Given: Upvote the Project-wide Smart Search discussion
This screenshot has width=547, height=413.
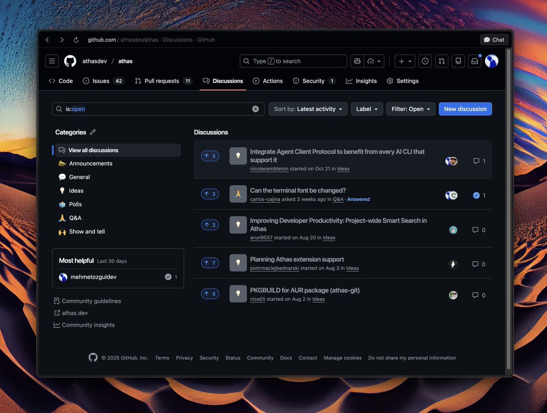Looking at the screenshot, I should pos(210,225).
